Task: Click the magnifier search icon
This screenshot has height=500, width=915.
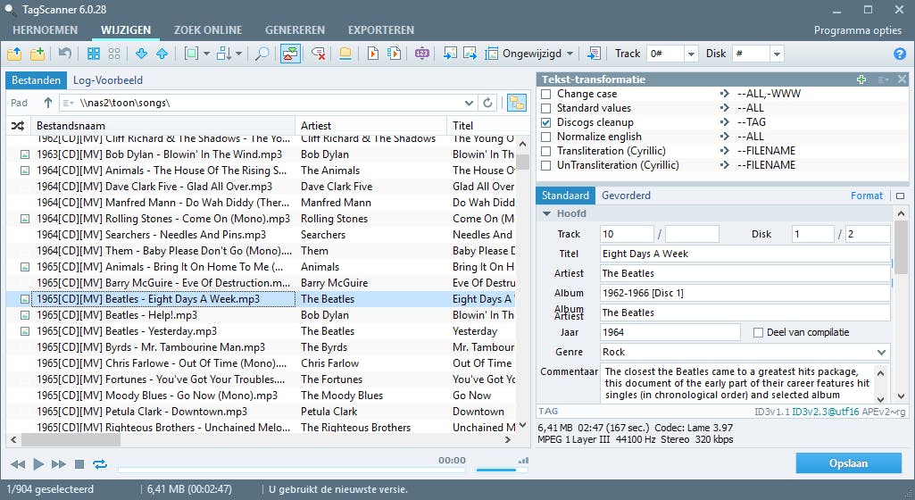Action: [262, 54]
